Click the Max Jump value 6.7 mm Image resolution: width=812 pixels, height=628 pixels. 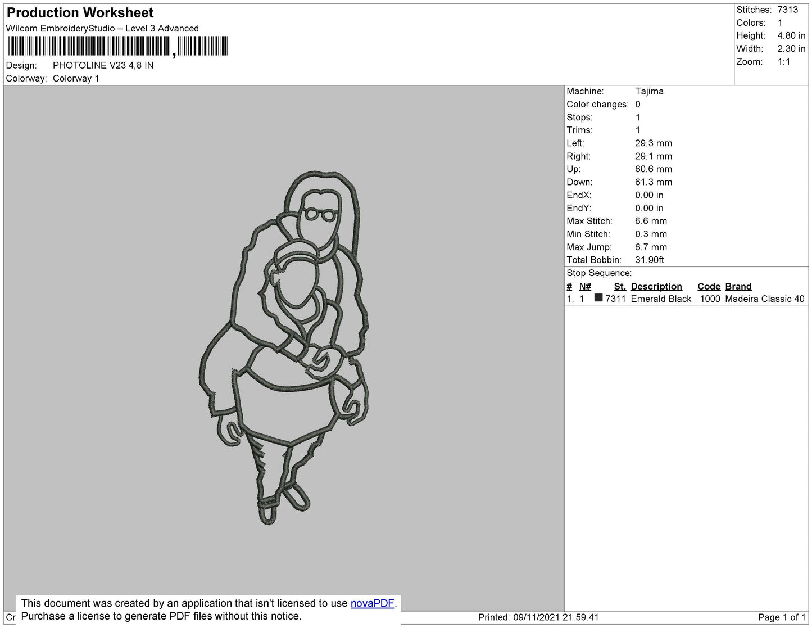(651, 247)
